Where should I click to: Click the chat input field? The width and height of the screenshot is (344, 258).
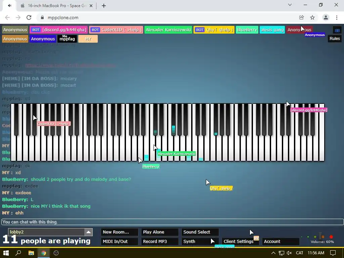click(x=172, y=222)
